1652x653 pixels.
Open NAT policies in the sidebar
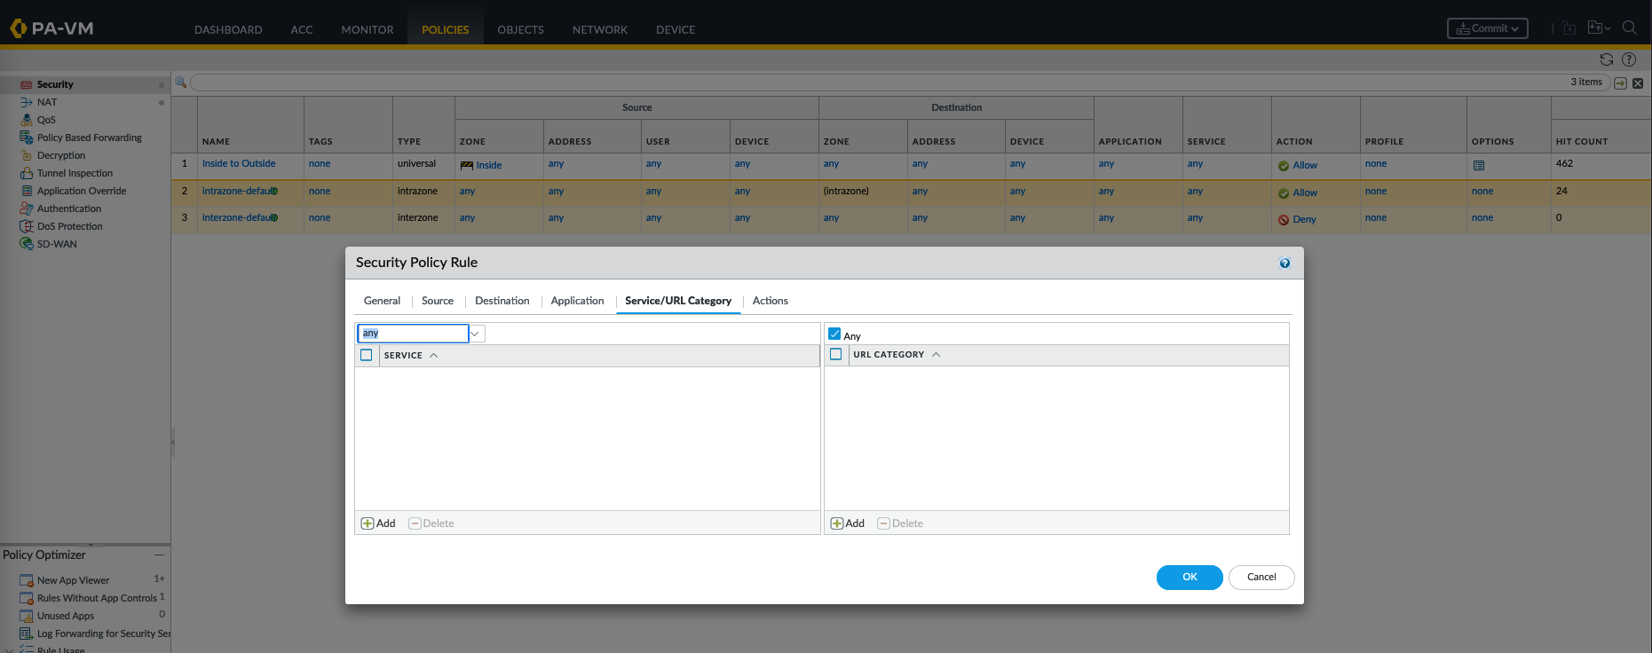(47, 102)
